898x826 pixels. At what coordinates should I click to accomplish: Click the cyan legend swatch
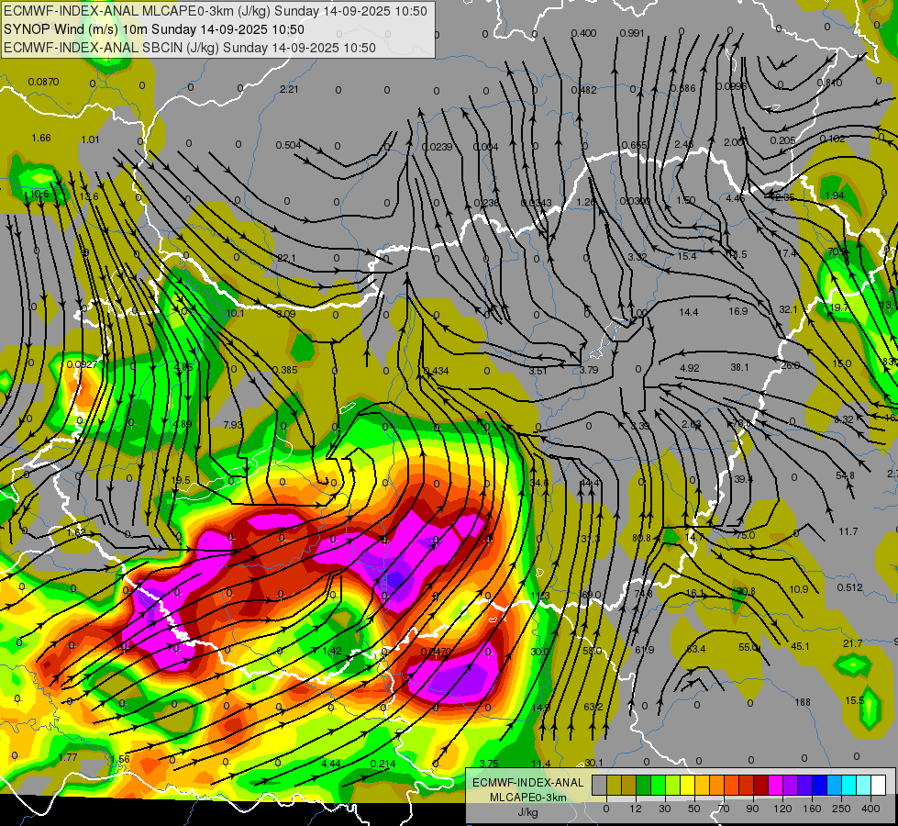coord(848,785)
